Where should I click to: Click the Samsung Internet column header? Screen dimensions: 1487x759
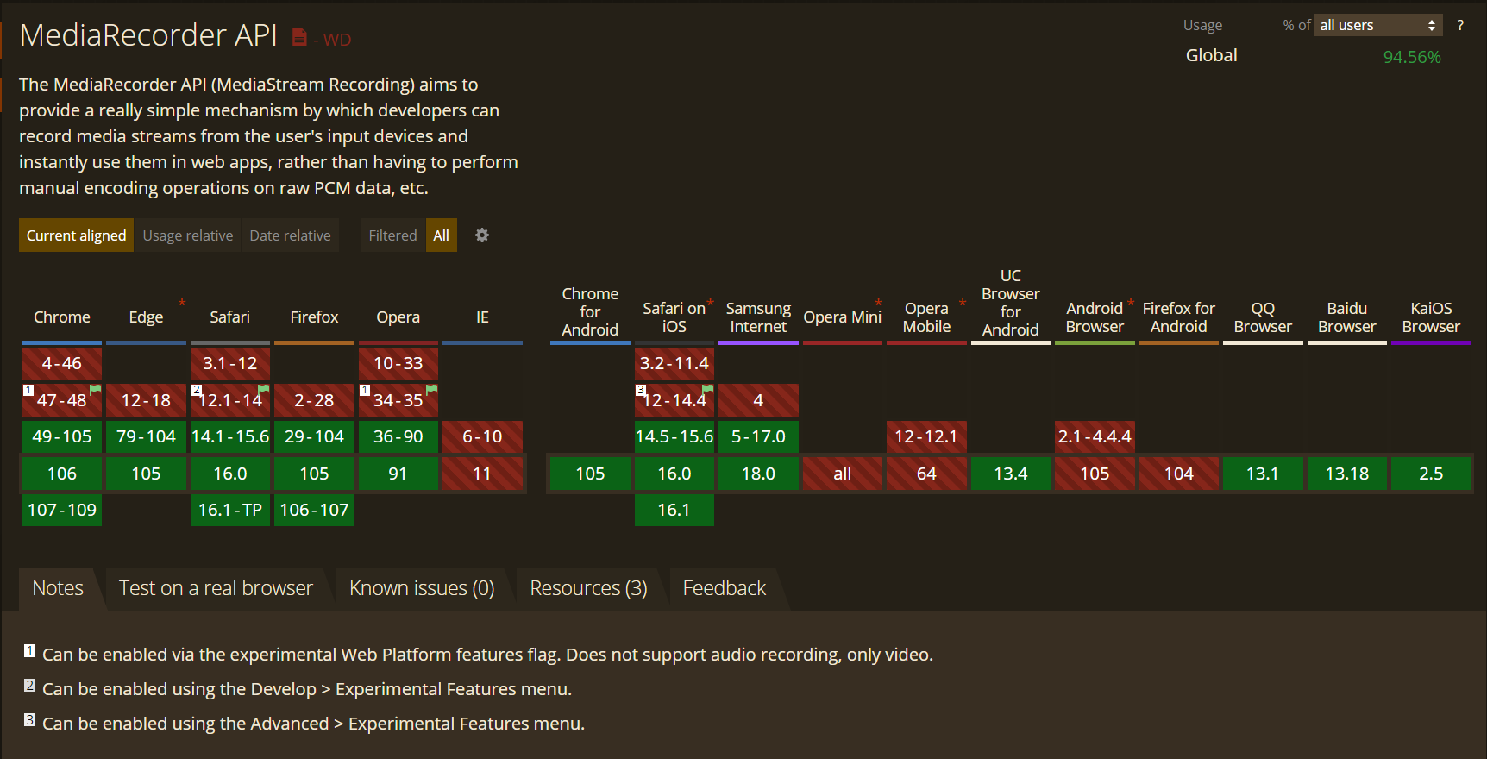(758, 317)
